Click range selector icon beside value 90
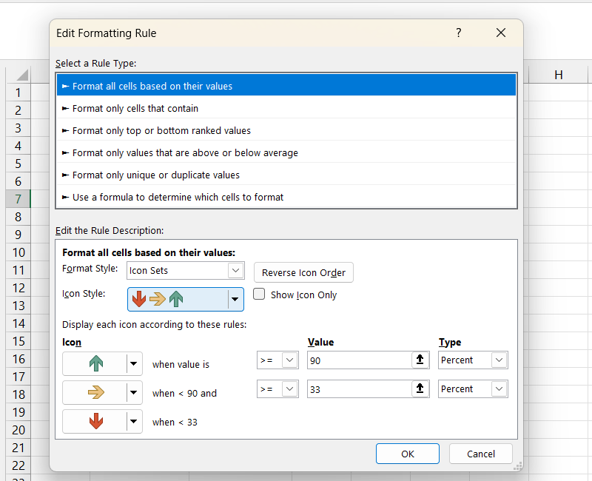Screen dimensions: 592x481 [x=418, y=360]
